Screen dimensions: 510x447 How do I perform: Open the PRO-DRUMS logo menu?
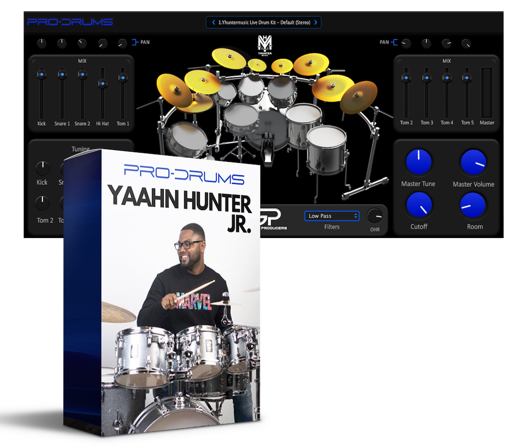(70, 21)
